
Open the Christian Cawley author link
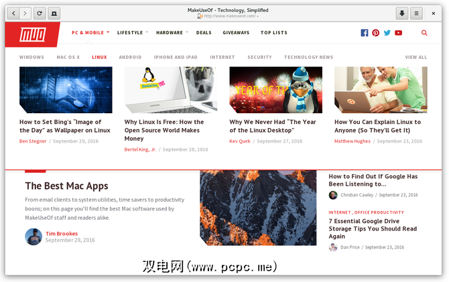coord(357,195)
